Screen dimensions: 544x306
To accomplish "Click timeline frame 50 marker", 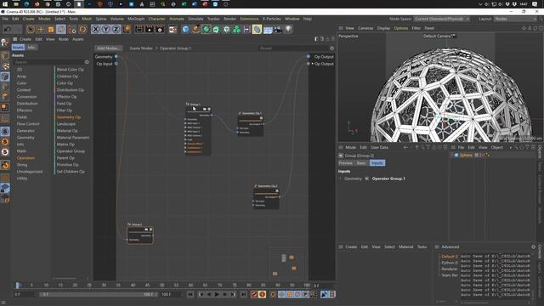I will coord(161,286).
